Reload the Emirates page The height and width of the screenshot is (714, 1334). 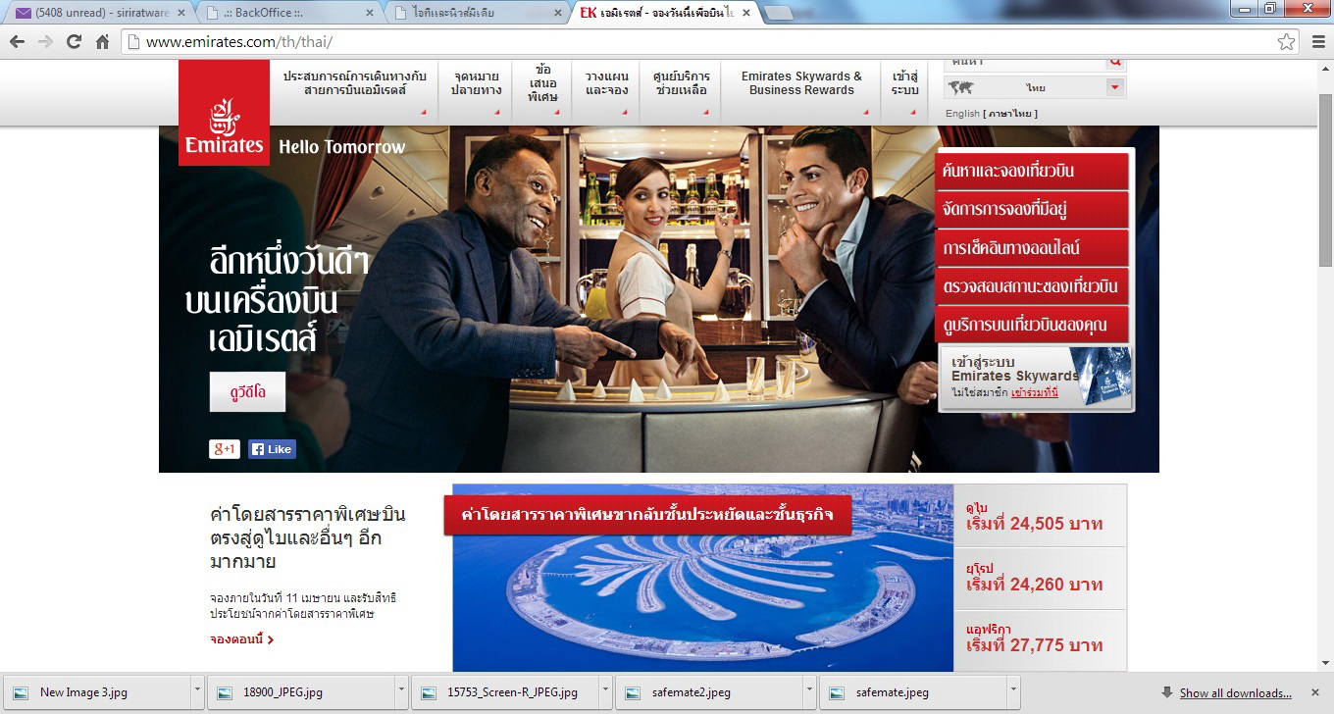pos(74,42)
